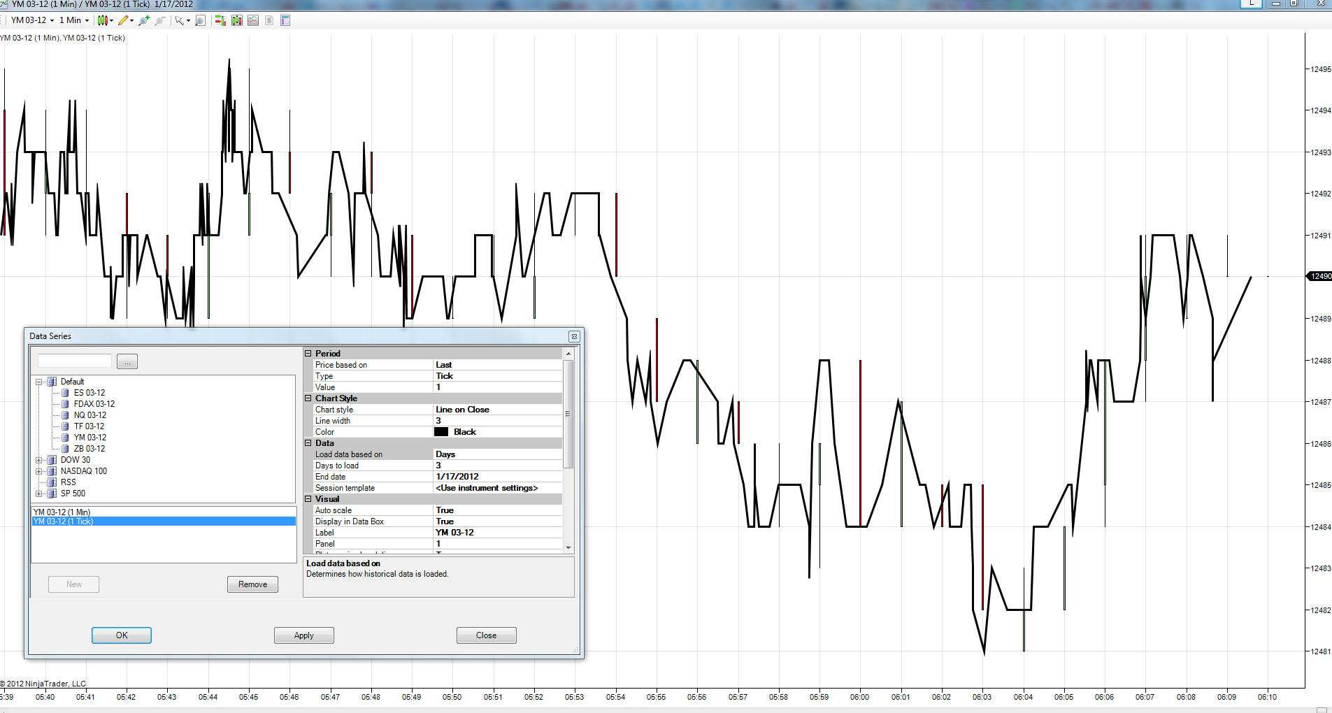Open the chart style candlestick dropdown
Image resolution: width=1332 pixels, height=713 pixels.
(x=105, y=20)
